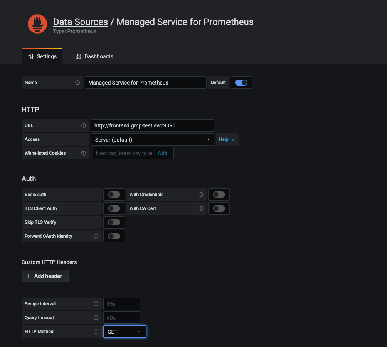Open the Access Server (default) dropdown
This screenshot has height=347, width=387.
(153, 139)
